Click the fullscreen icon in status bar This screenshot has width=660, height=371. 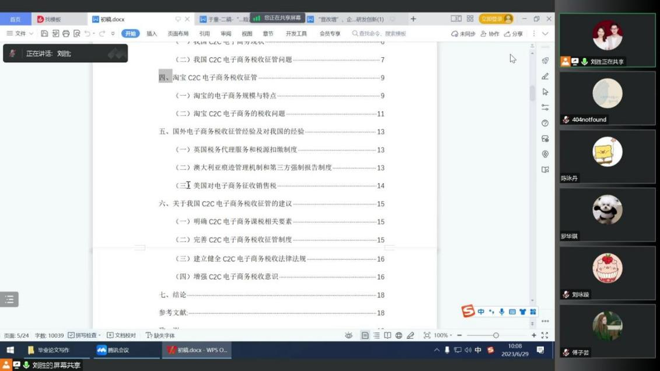[x=544, y=335]
